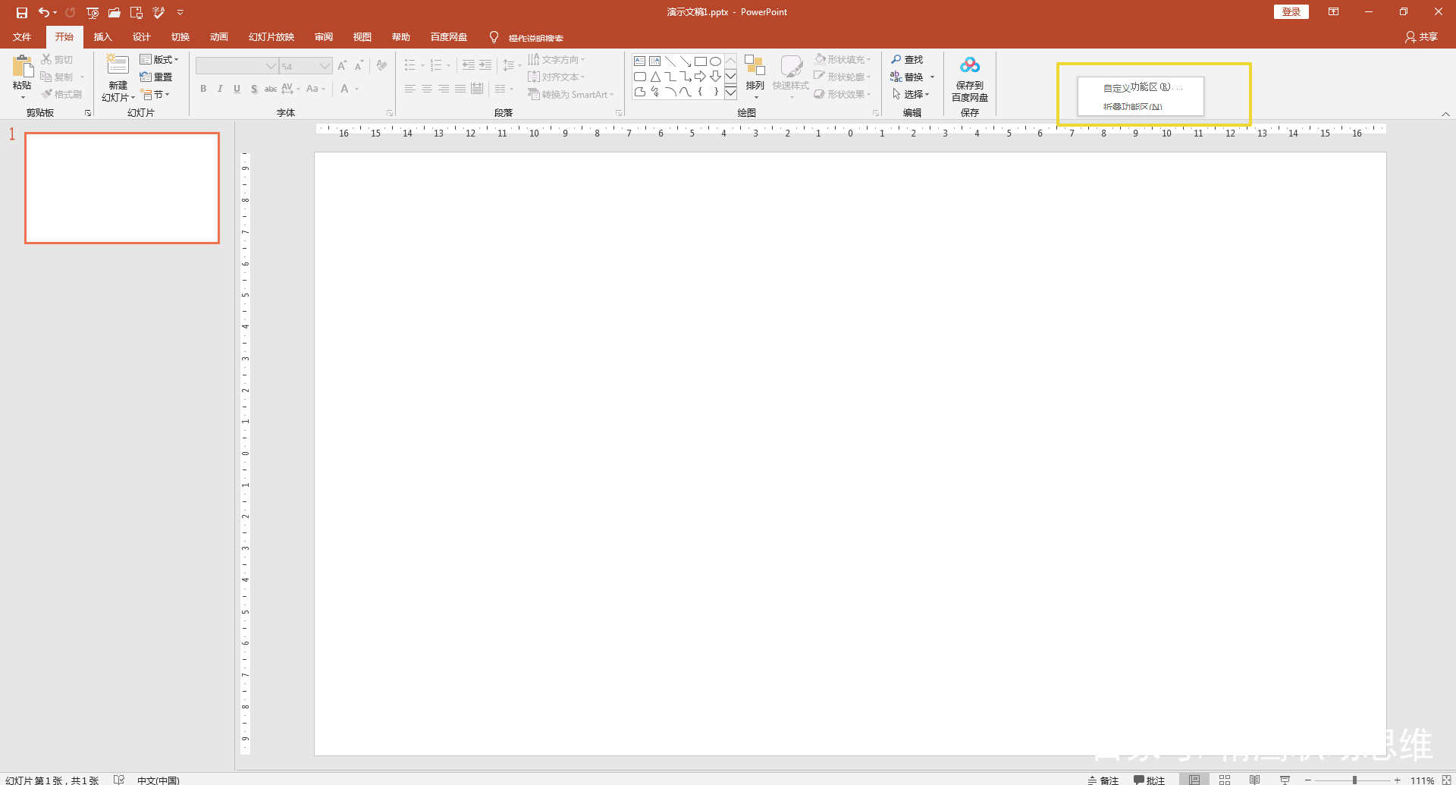1456x785 pixels.
Task: Switch to the 切换 (Transitions) tab
Action: [x=180, y=36]
